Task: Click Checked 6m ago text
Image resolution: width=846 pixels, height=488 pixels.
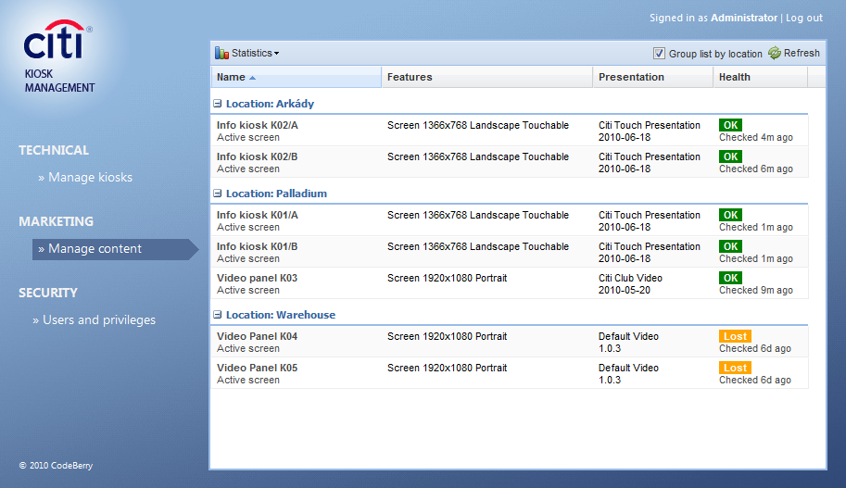Action: point(756,169)
